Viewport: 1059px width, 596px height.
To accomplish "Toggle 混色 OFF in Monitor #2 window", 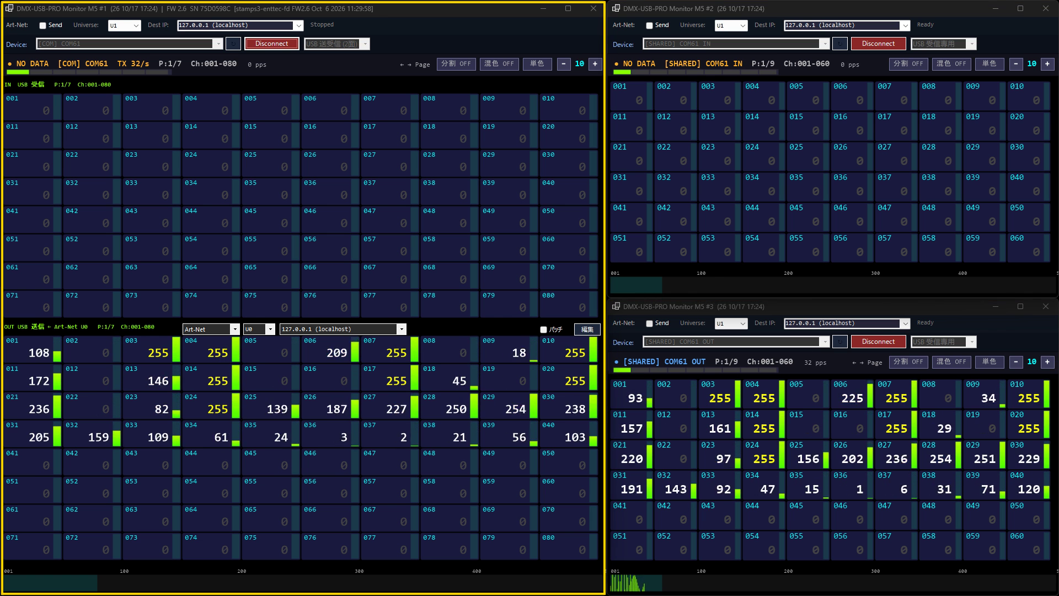I will 951,64.
